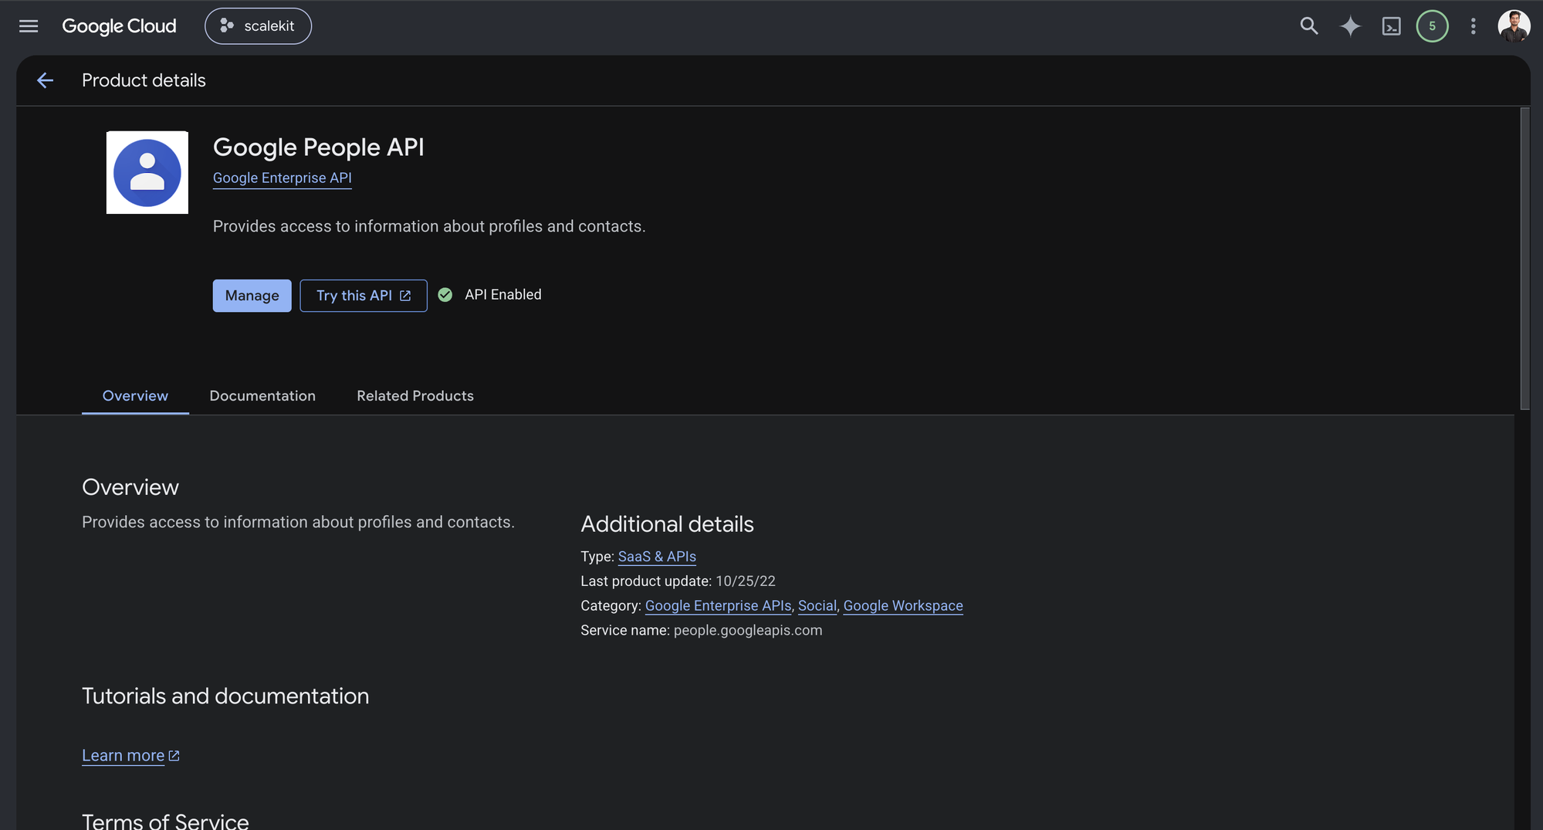1543x830 pixels.
Task: Switch to the Documentation tab
Action: pyautogui.click(x=262, y=396)
